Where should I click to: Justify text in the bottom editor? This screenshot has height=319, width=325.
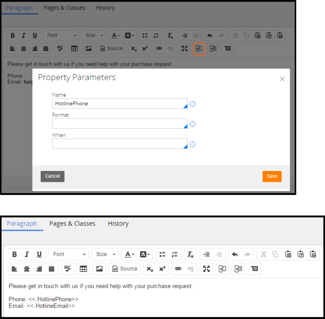[51, 269]
